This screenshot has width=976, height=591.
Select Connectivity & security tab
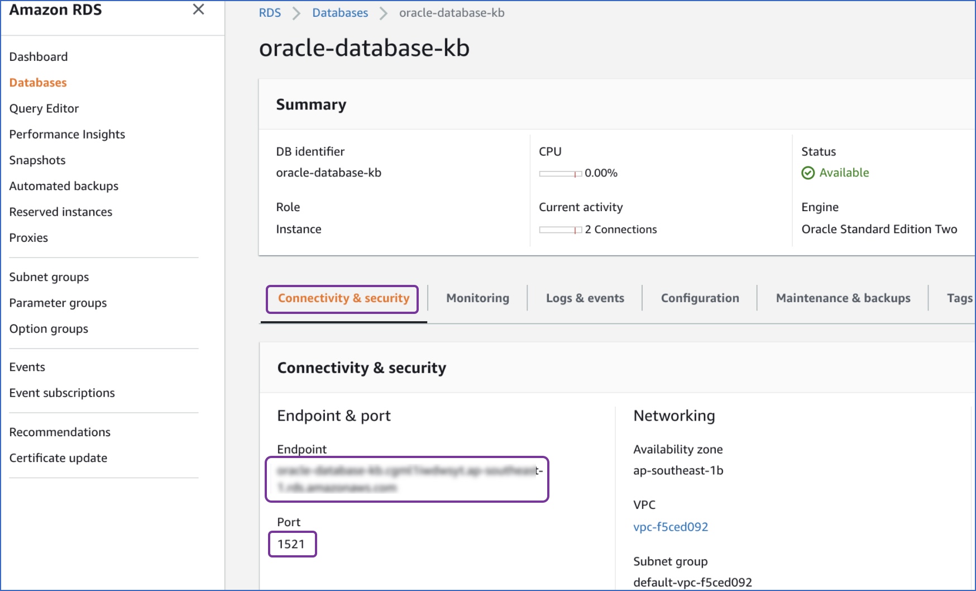tap(343, 298)
